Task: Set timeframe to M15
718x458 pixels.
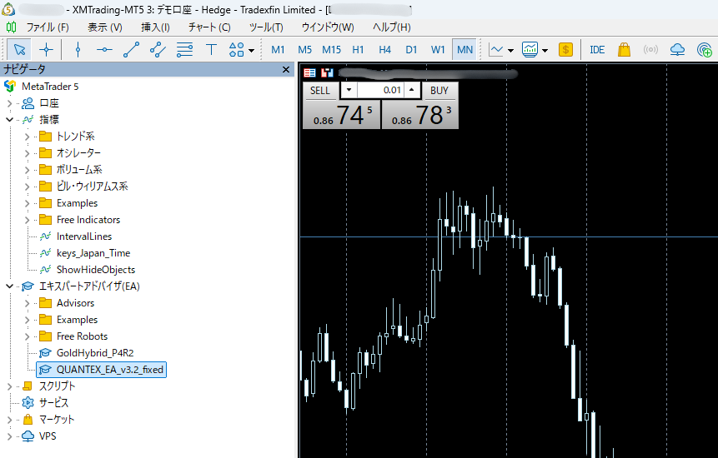Action: point(331,50)
